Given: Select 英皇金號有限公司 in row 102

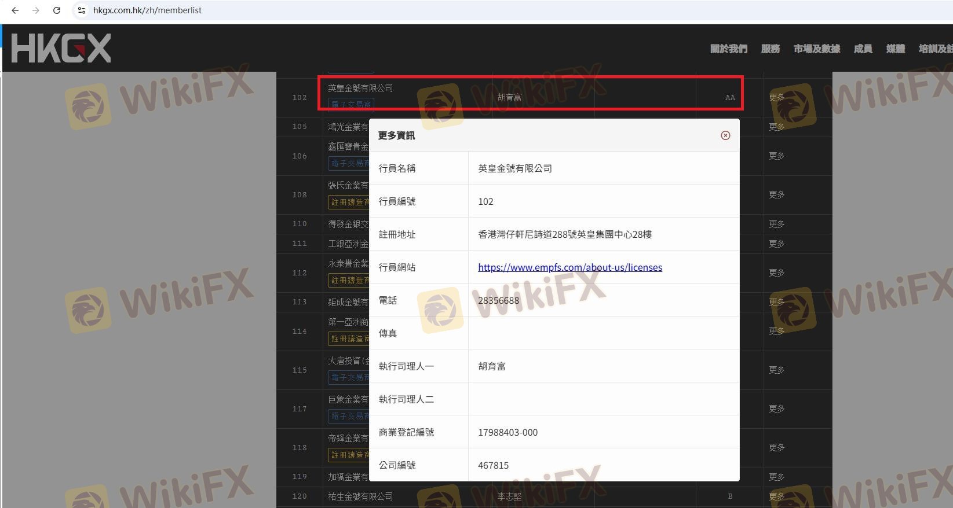Looking at the screenshot, I should coord(360,88).
